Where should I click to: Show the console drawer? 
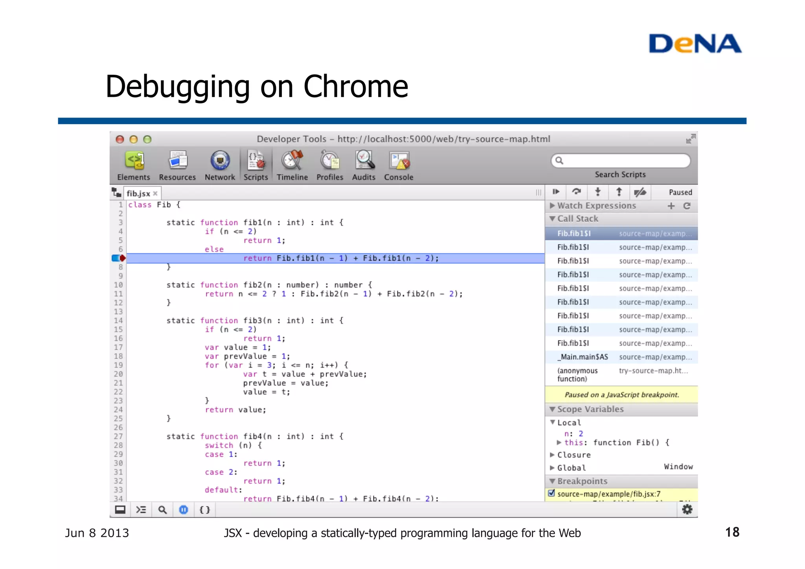click(141, 510)
